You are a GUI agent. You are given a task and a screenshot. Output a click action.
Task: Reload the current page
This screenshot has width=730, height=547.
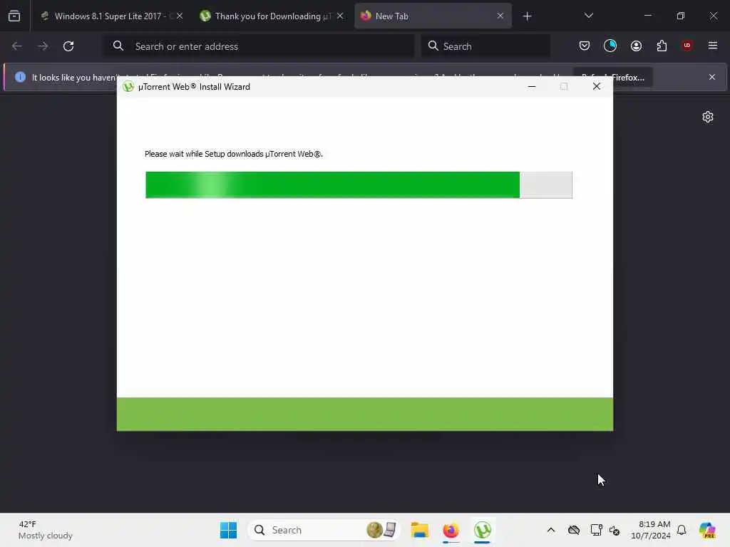(x=68, y=46)
